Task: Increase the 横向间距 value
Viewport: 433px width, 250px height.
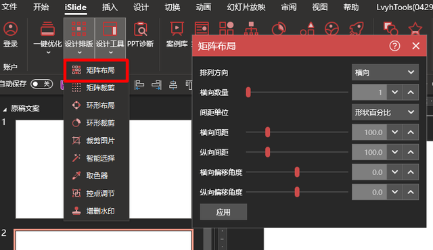Action: [411, 132]
